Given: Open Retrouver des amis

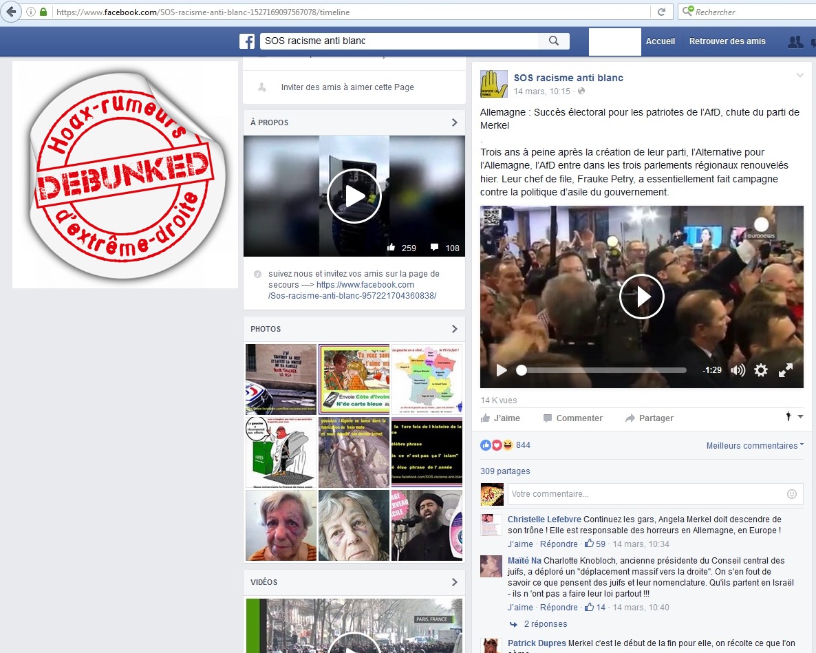Looking at the screenshot, I should click(x=727, y=41).
